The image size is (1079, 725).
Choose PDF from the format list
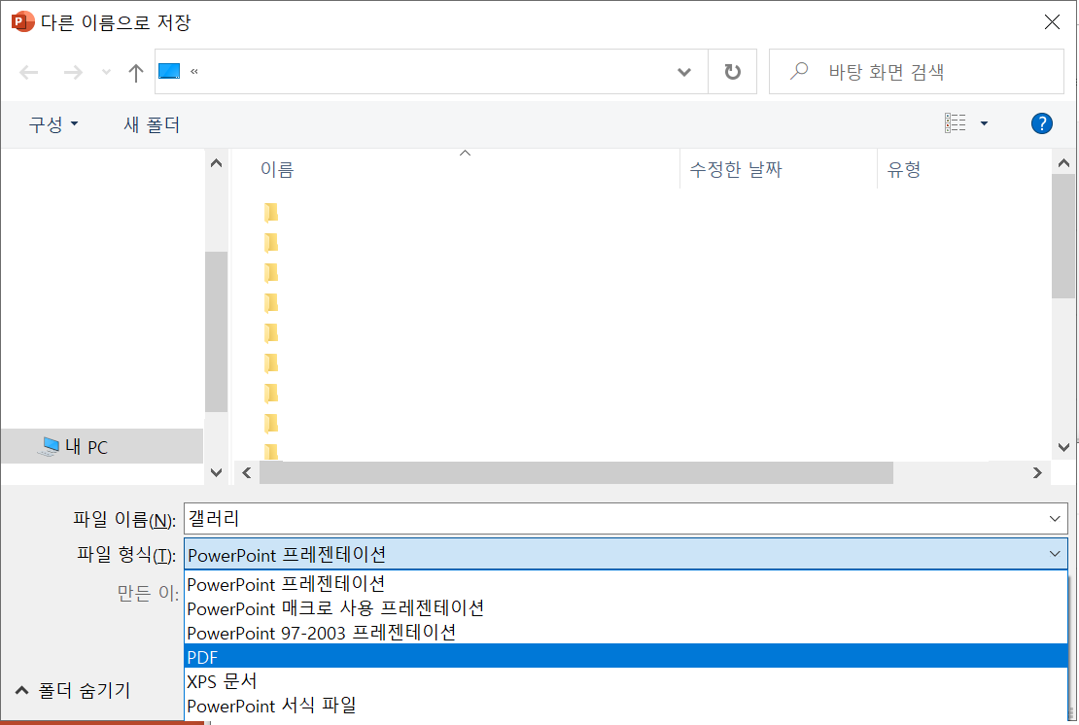coord(625,656)
